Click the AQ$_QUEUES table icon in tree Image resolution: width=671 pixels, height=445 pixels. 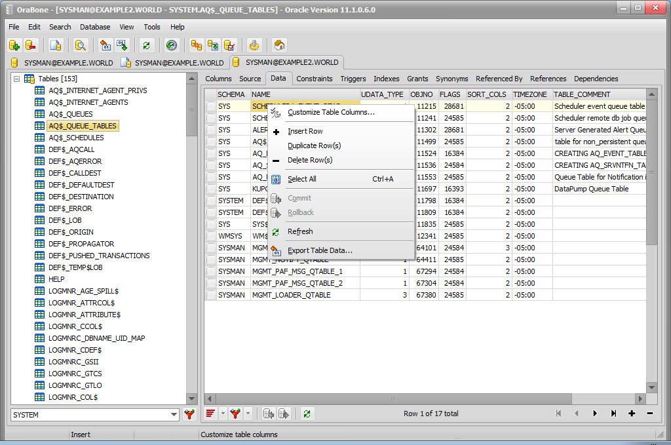(39, 114)
